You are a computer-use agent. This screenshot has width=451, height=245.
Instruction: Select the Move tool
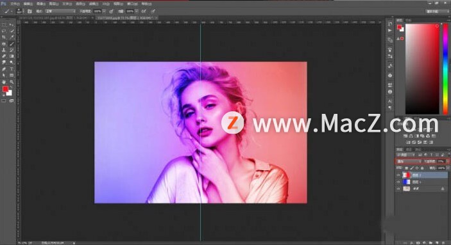click(x=12, y=25)
